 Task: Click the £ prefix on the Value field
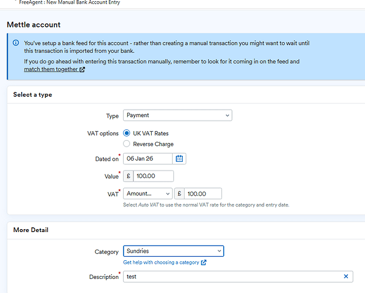click(128, 176)
